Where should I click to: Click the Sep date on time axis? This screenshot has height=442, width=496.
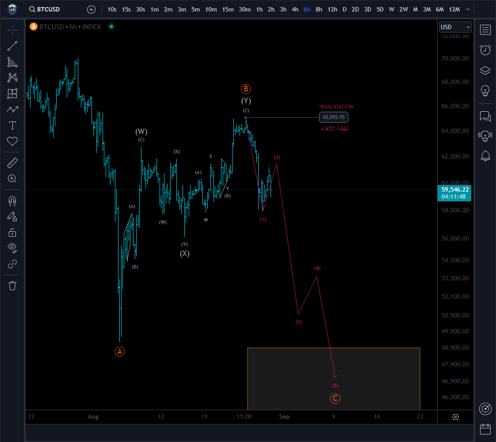[284, 417]
